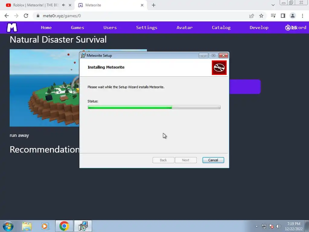The image size is (309, 232).
Task: Open Avatar in the site navbar
Action: tap(184, 27)
